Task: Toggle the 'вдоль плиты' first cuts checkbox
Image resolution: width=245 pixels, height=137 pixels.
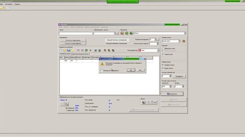Action: pos(163,68)
